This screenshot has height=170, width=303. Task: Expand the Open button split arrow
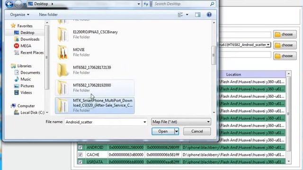point(177,131)
